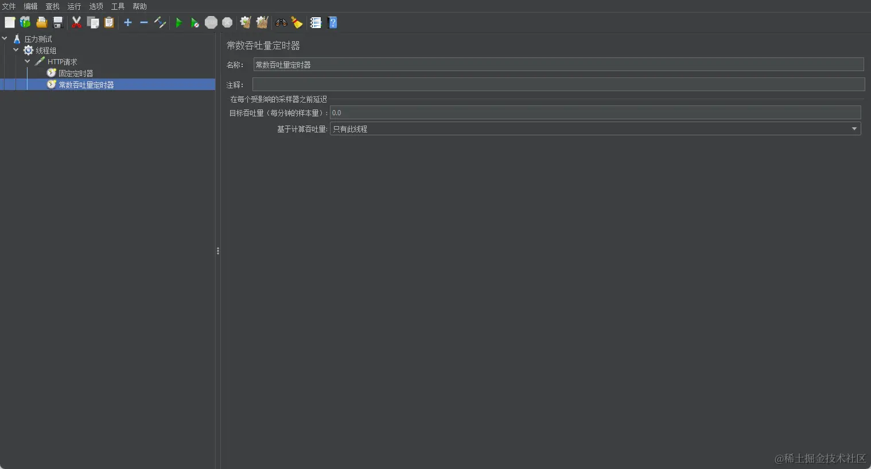Click the 目标吞吐量 input field

(595, 113)
